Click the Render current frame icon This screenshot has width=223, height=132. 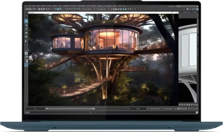tap(116, 9)
